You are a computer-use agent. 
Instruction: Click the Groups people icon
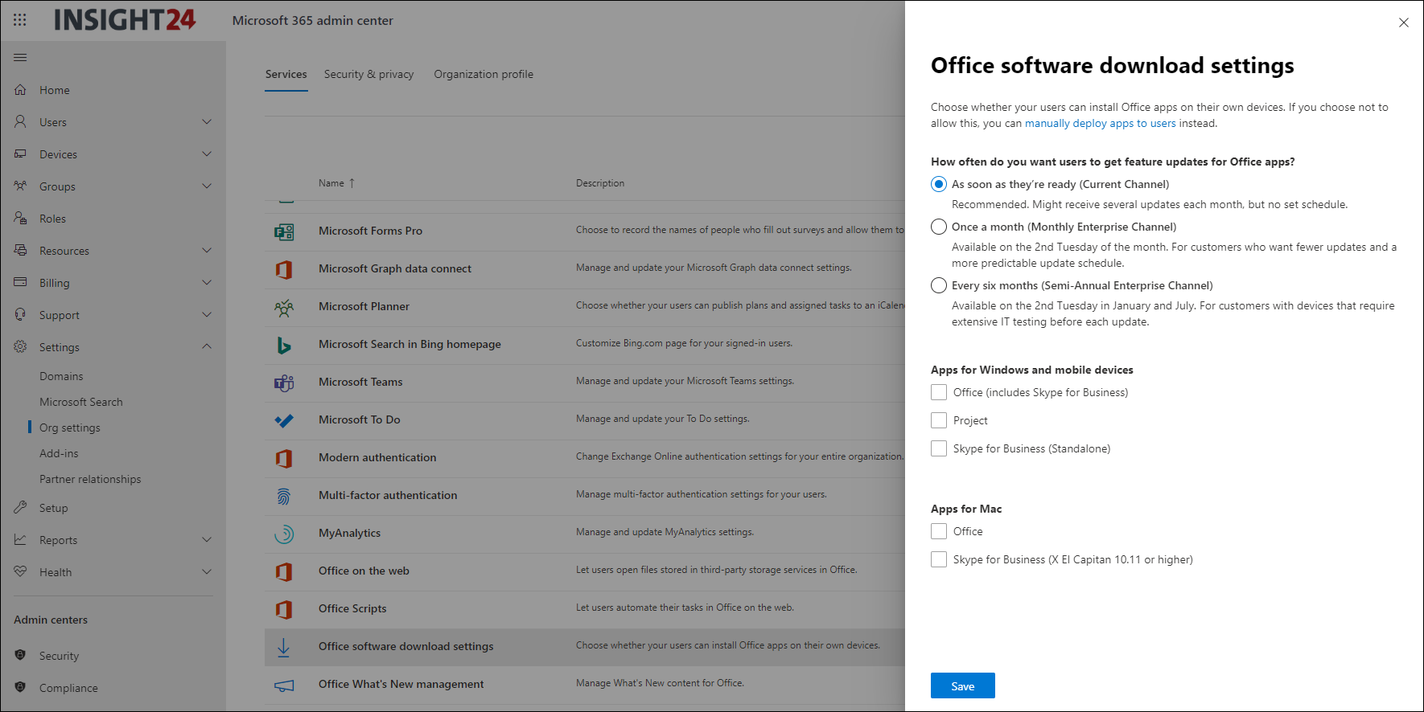[x=21, y=186]
